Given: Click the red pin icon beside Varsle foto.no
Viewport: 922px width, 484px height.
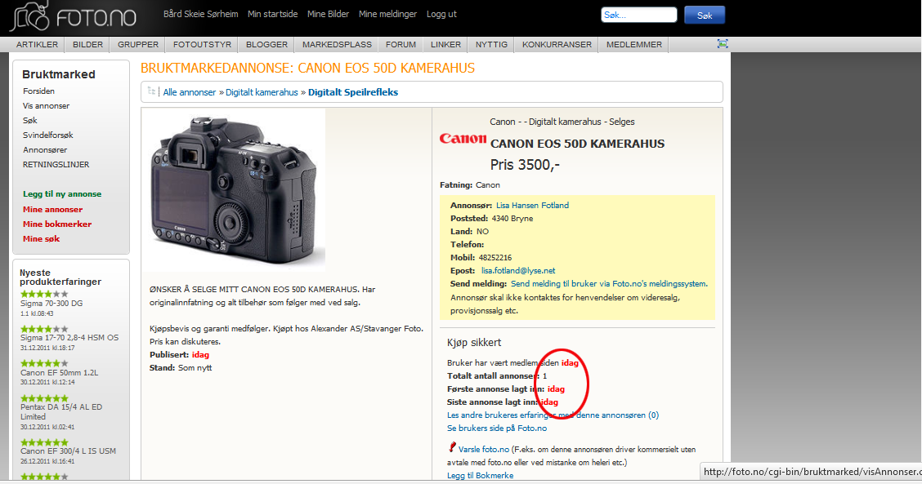Looking at the screenshot, I should click(451, 447).
